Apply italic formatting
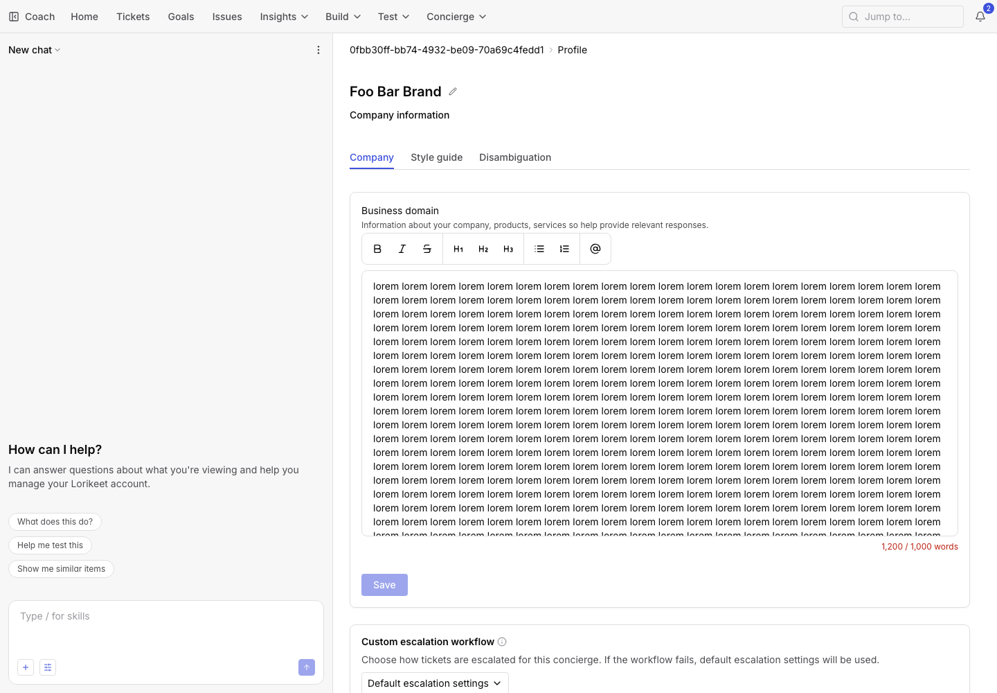Image resolution: width=997 pixels, height=693 pixels. (402, 249)
